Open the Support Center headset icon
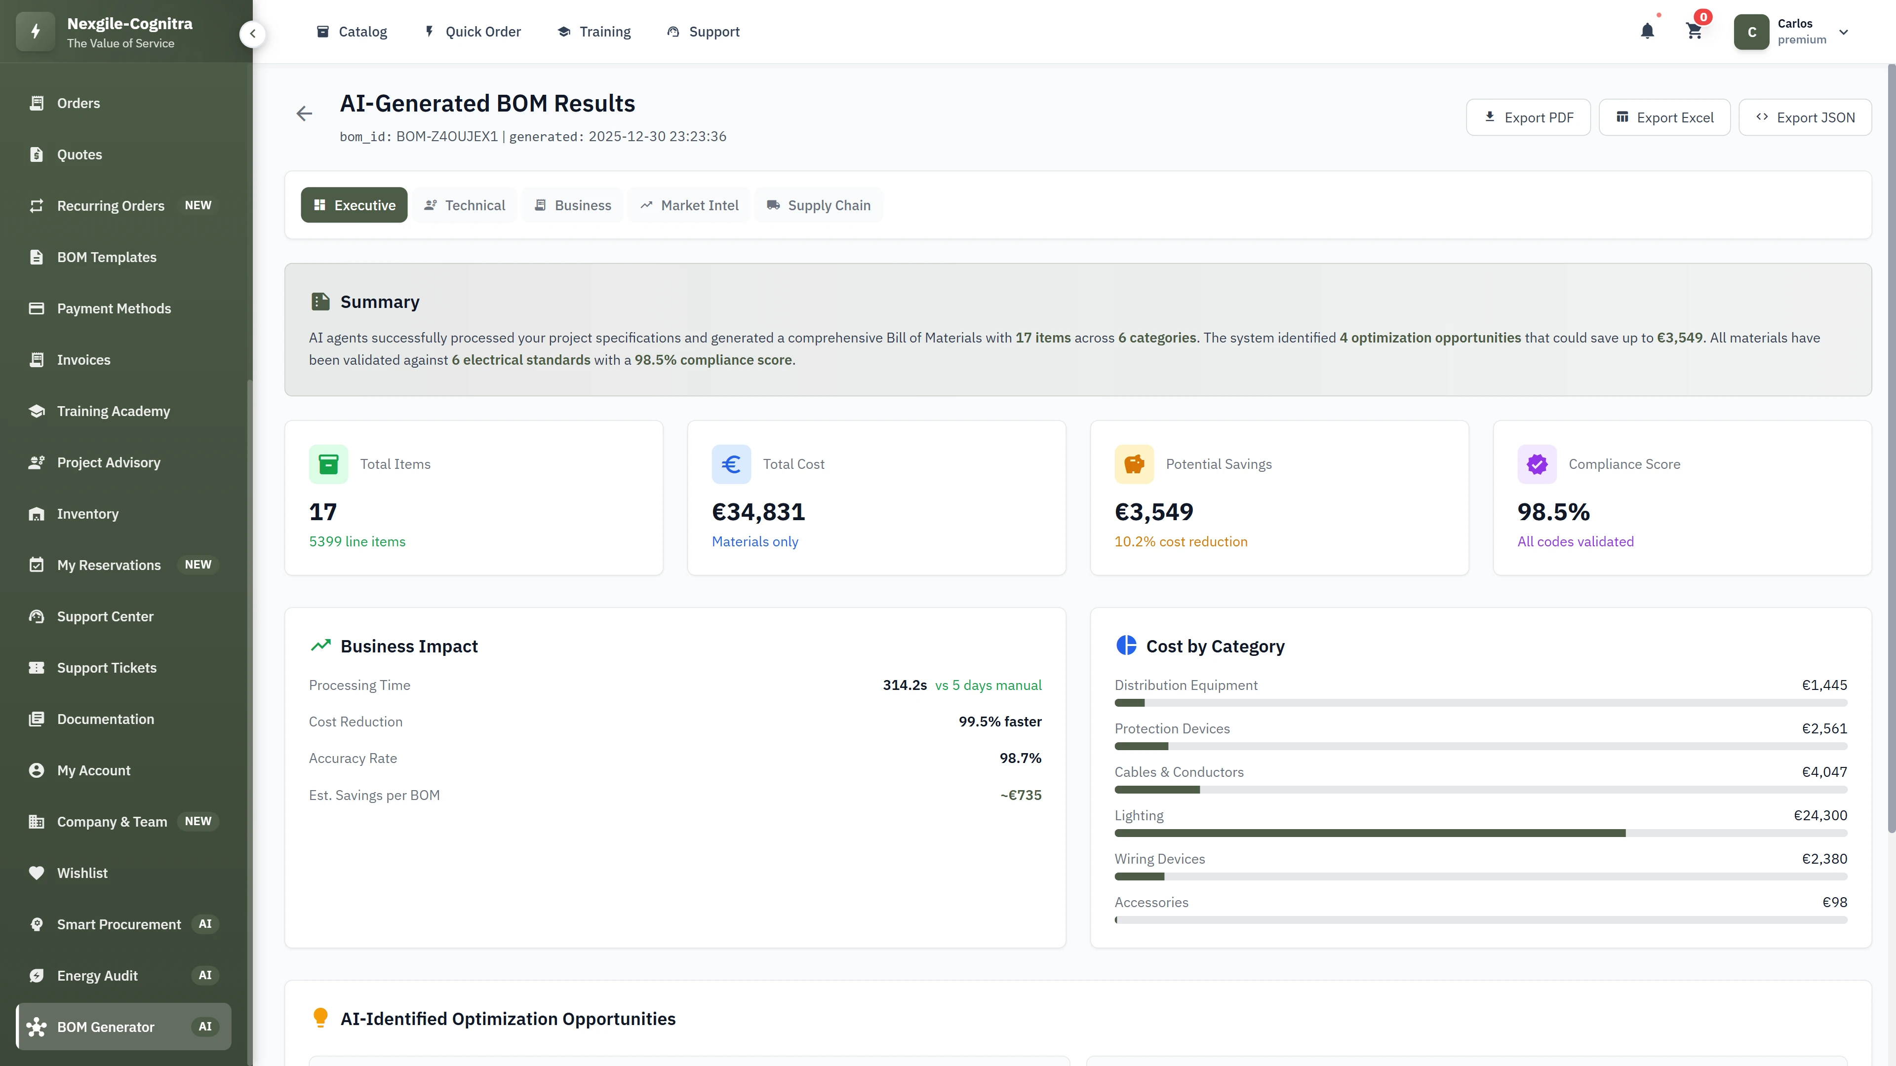 (x=38, y=616)
